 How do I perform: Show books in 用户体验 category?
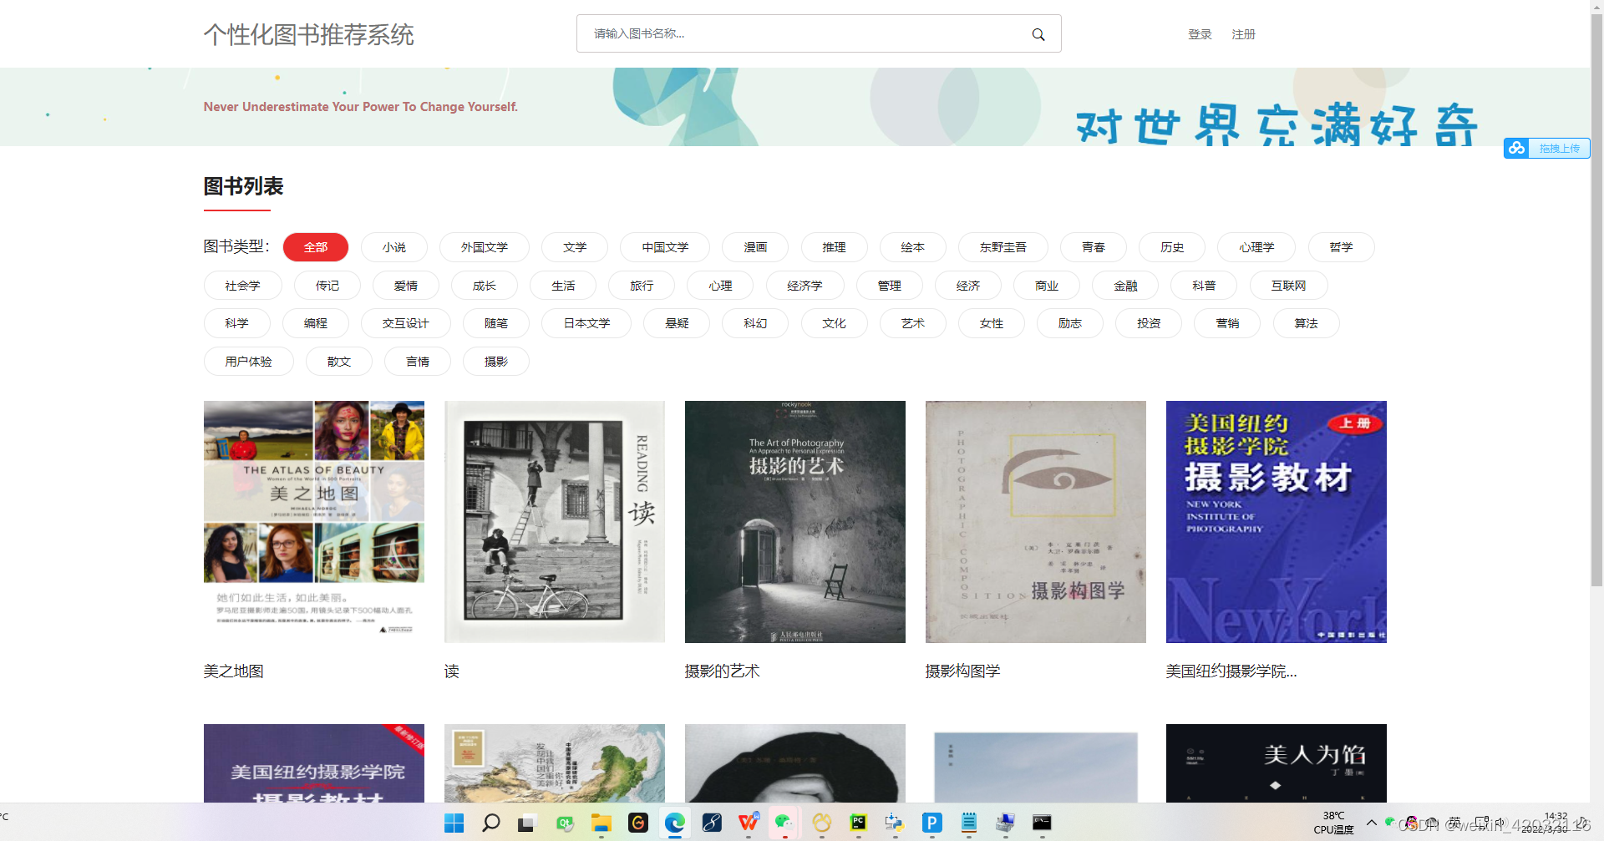click(248, 362)
